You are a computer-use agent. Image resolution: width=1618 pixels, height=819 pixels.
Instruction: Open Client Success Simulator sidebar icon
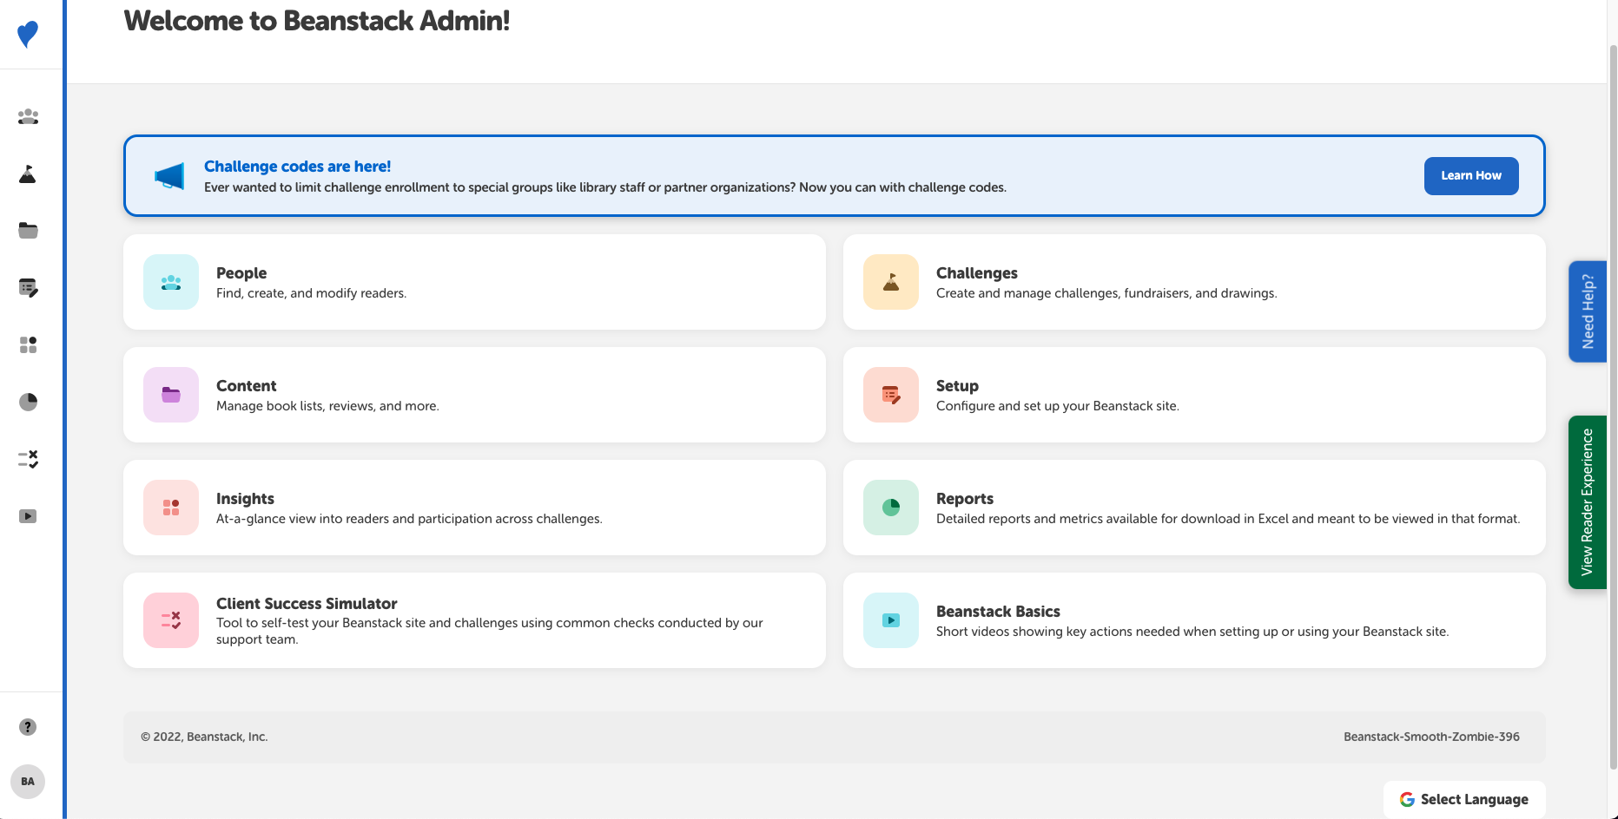tap(28, 459)
